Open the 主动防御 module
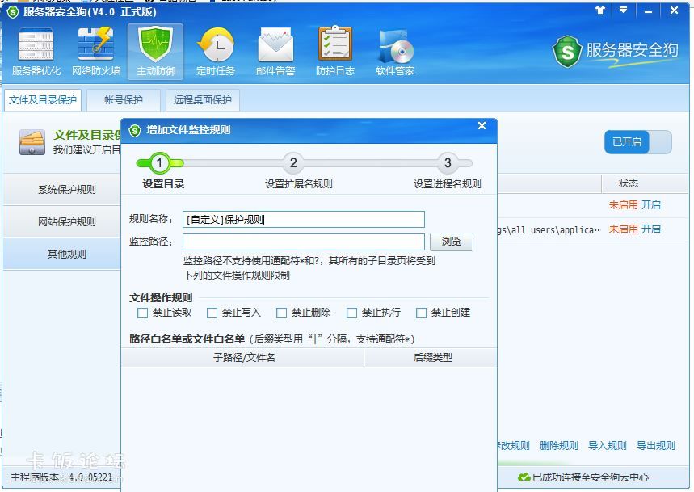 tap(155, 50)
